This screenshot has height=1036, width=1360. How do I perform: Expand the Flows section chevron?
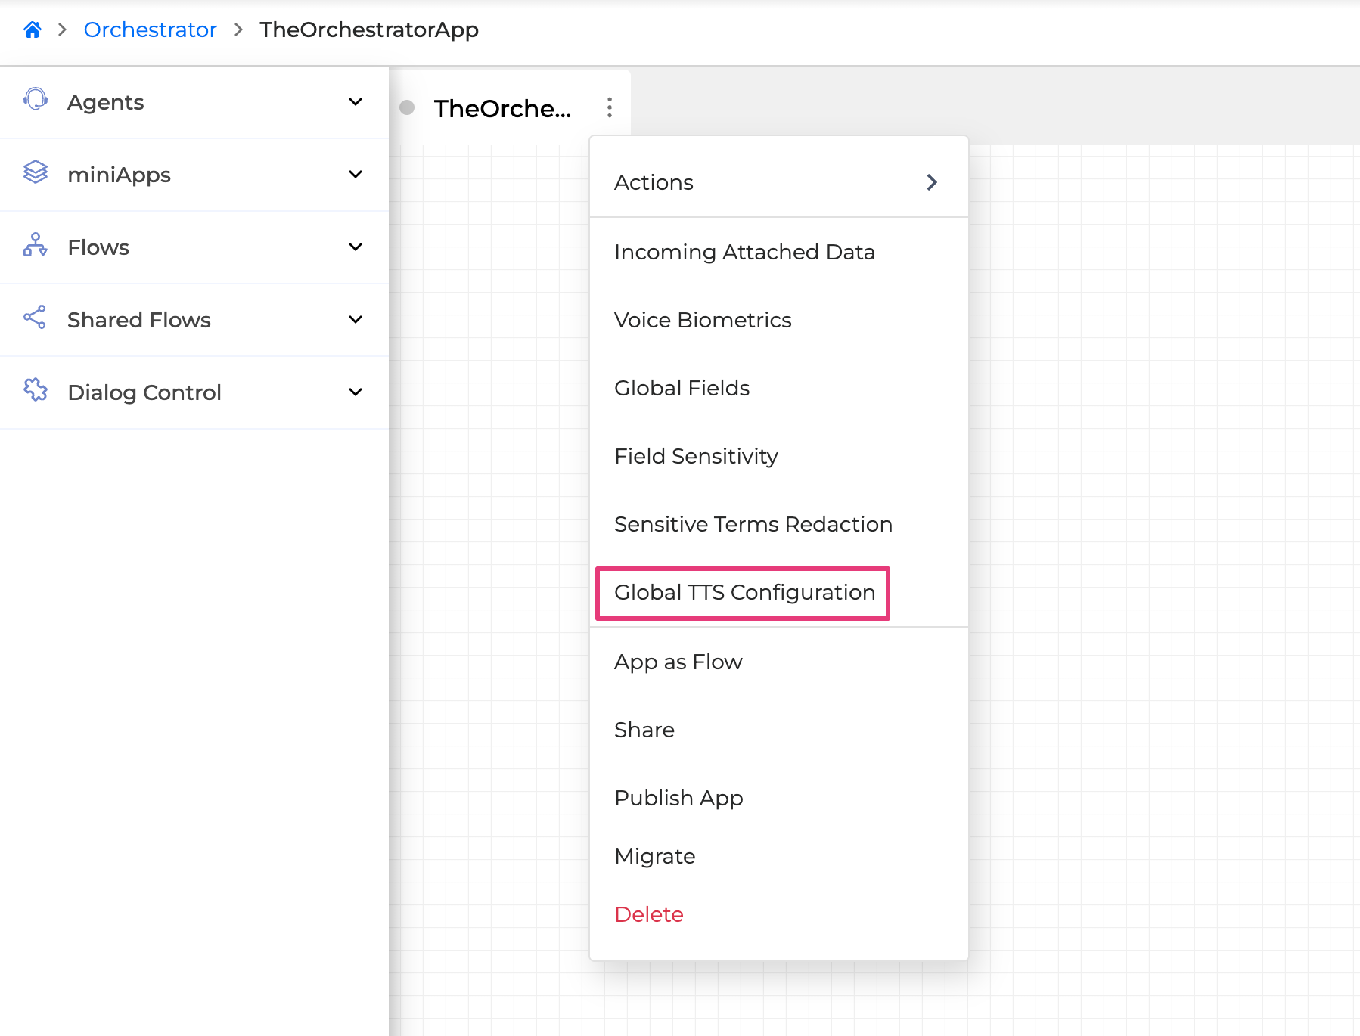click(356, 247)
